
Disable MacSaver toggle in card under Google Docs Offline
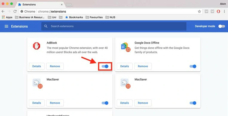pos(193,103)
